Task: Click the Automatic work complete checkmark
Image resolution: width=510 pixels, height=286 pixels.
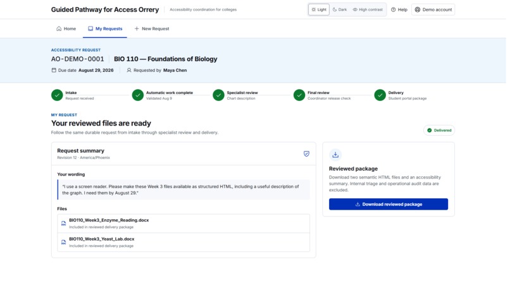Action: coord(139,96)
